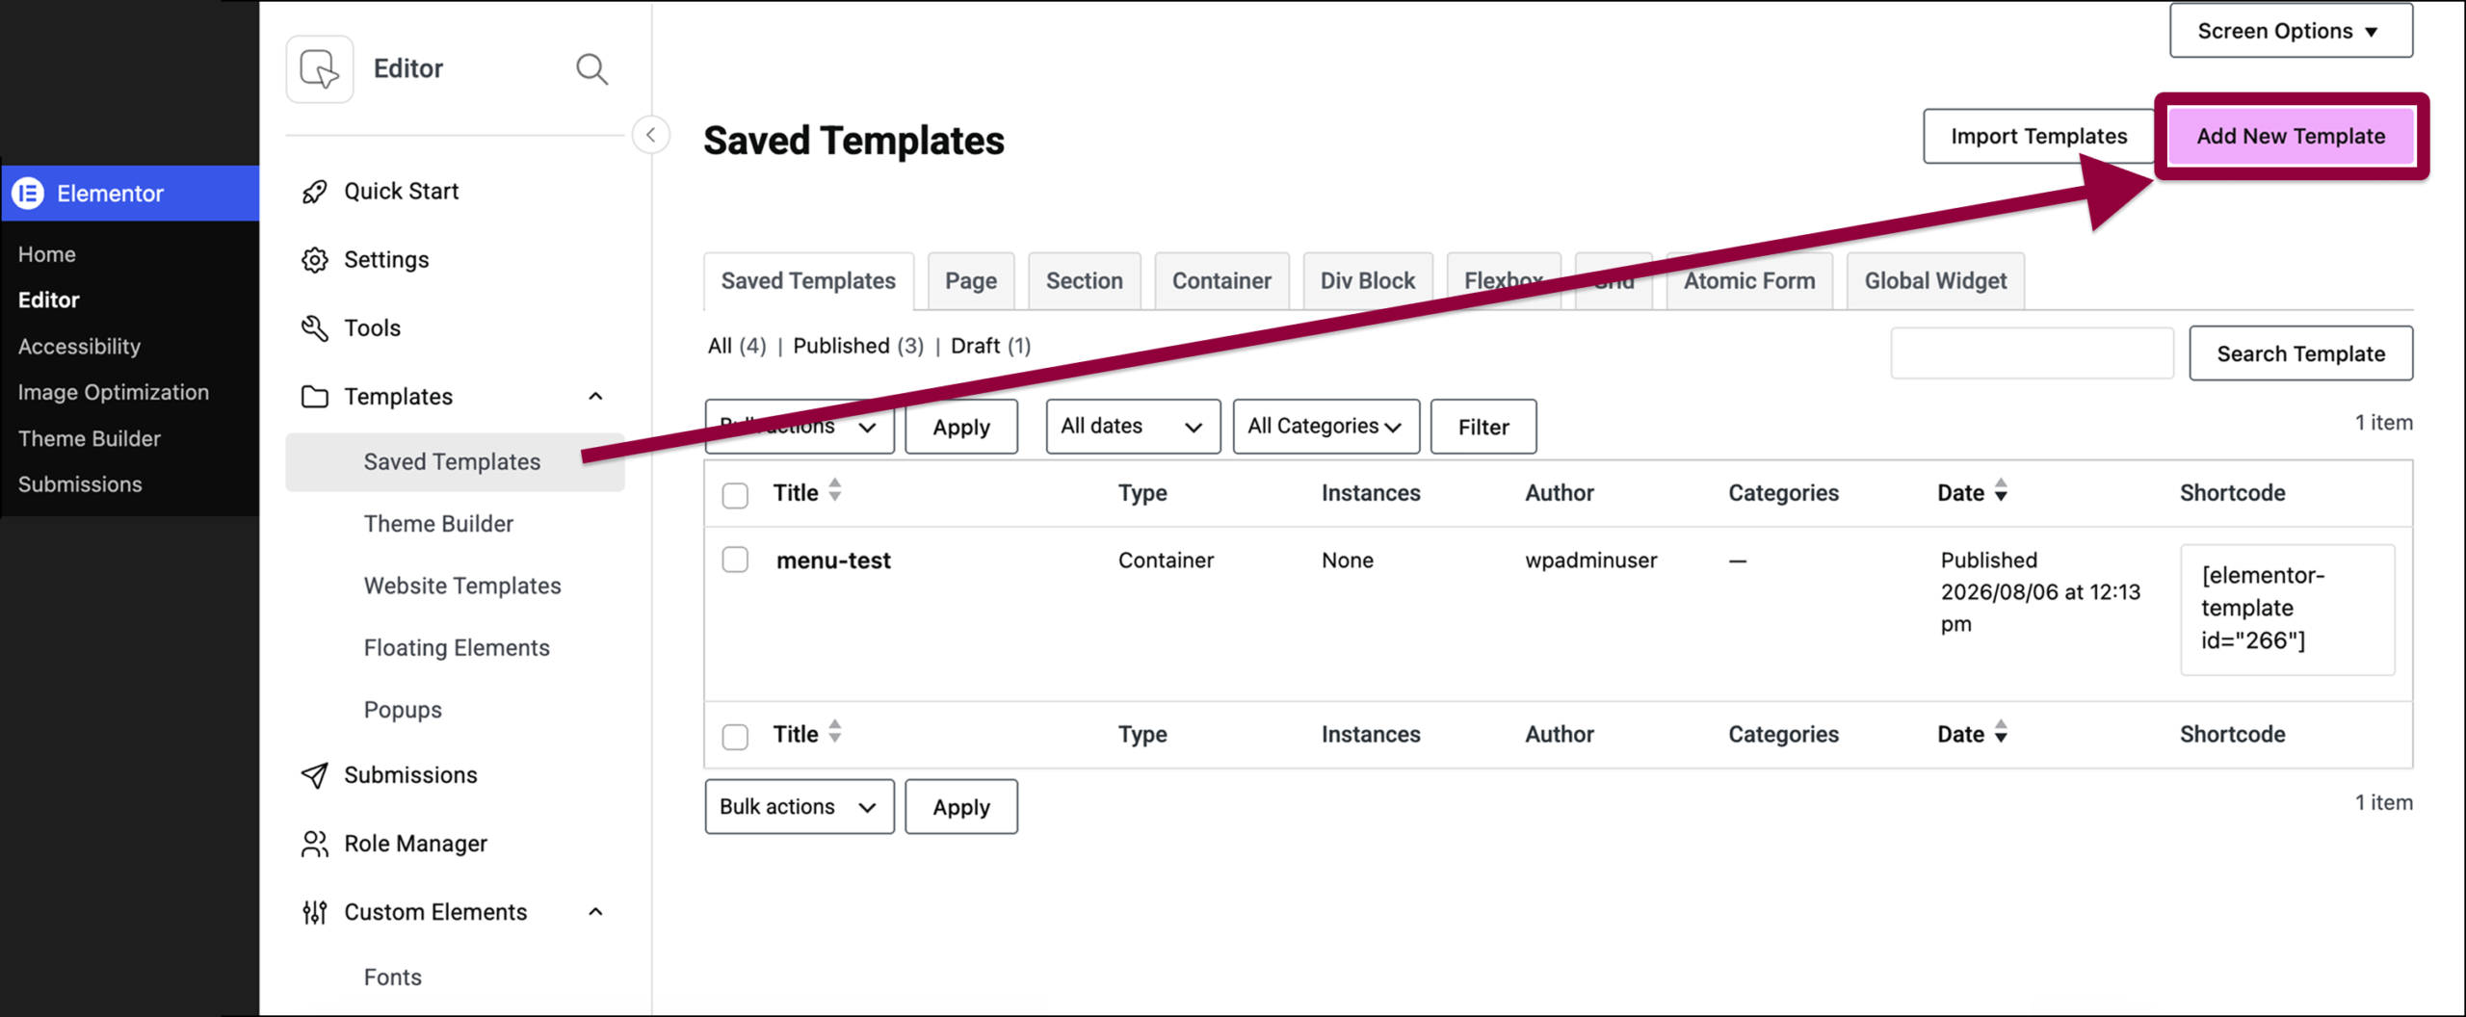Open Quick Start via rocket icon
This screenshot has width=2466, height=1017.
314,192
